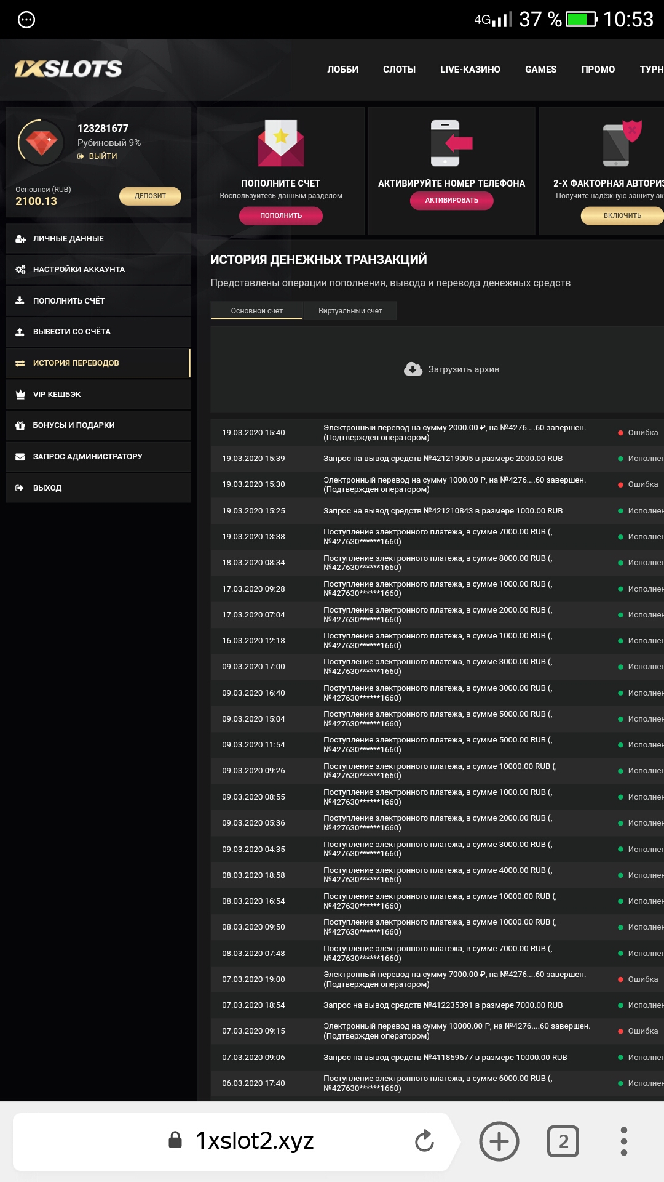Reload the page with the refresh icon
Image resolution: width=664 pixels, height=1182 pixels.
(424, 1141)
